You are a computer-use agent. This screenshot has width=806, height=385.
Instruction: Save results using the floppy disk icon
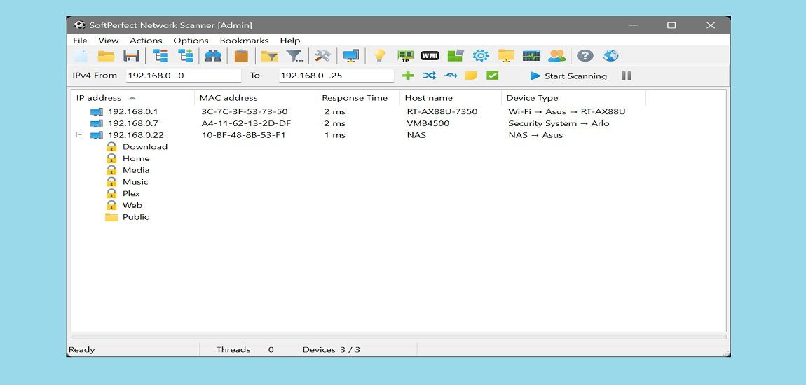click(x=132, y=56)
